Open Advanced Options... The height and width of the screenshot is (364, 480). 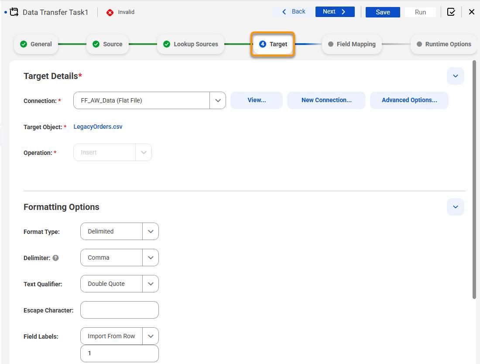[x=409, y=100]
